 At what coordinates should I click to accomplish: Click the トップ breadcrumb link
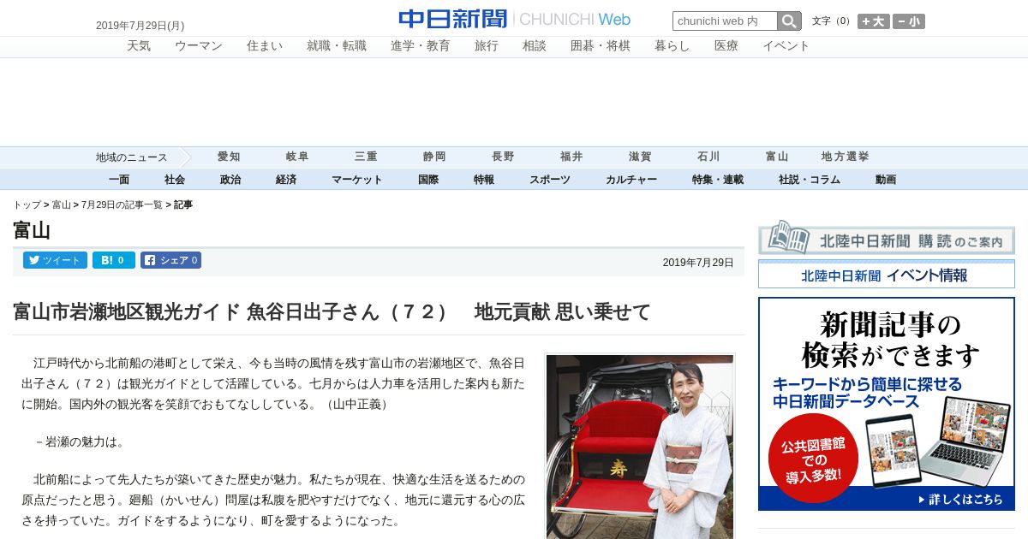tap(27, 204)
